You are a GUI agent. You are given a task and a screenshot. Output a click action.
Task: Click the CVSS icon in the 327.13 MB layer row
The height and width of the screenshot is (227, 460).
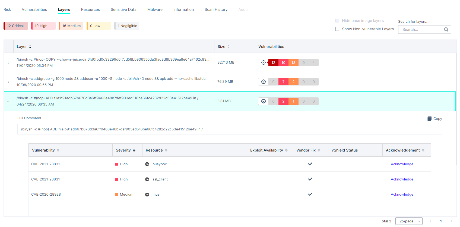263,62
